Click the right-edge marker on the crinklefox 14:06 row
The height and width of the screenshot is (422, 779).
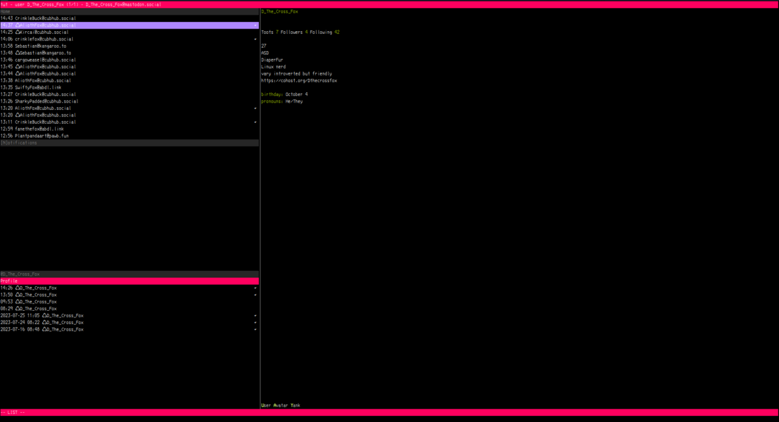coord(256,39)
